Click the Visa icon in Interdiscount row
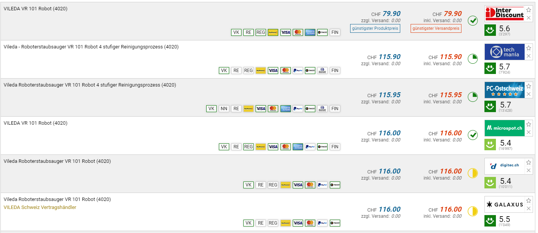Screen dimensions: 538x233 click(285, 32)
